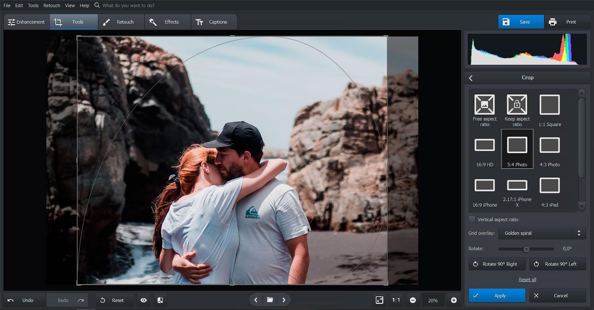The width and height of the screenshot is (594, 310).
Task: Choose the 16:9 HD crop preset
Action: click(x=484, y=146)
